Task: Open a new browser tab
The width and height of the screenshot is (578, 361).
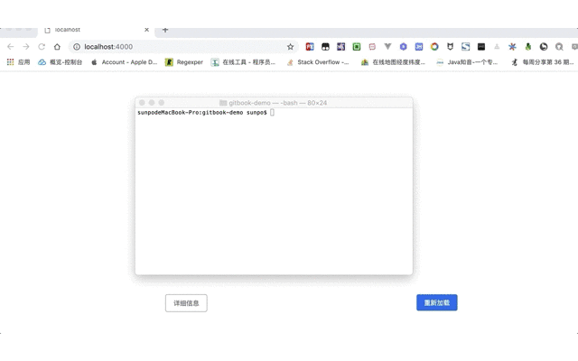Action: (165, 30)
